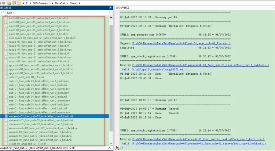Click the file list scrollbar down arrow
The width and height of the screenshot is (275, 151).
click(111, 144)
